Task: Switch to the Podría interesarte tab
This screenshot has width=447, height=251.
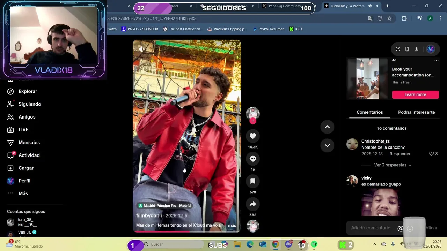Action: [416, 112]
